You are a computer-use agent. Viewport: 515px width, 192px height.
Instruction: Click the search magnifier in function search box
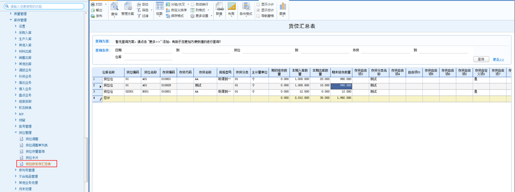tap(7, 6)
